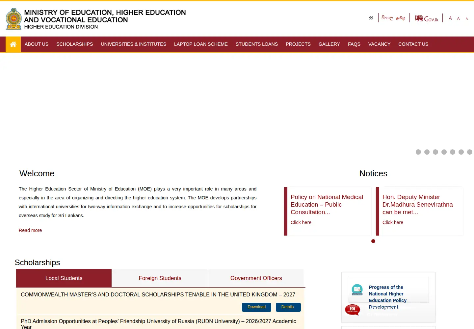
Task: Select the largest font size A
Action: click(x=450, y=18)
